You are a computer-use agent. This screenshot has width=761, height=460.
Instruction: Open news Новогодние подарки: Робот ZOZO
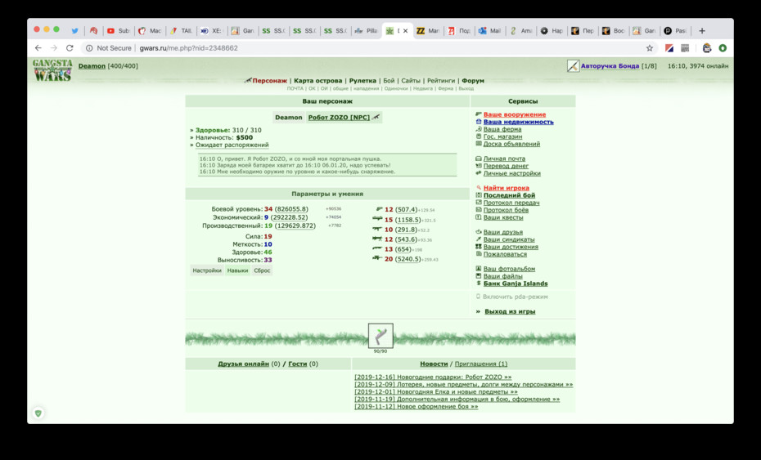(x=433, y=377)
